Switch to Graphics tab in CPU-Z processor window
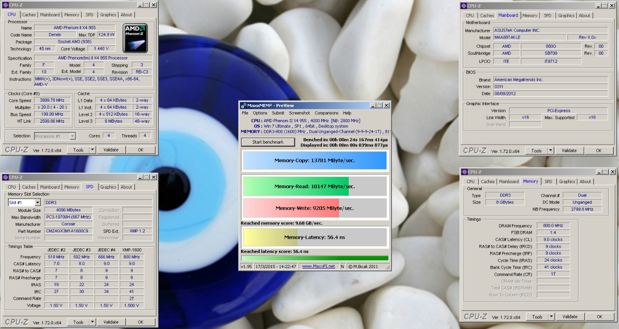Image resolution: width=619 pixels, height=329 pixels. click(x=108, y=15)
